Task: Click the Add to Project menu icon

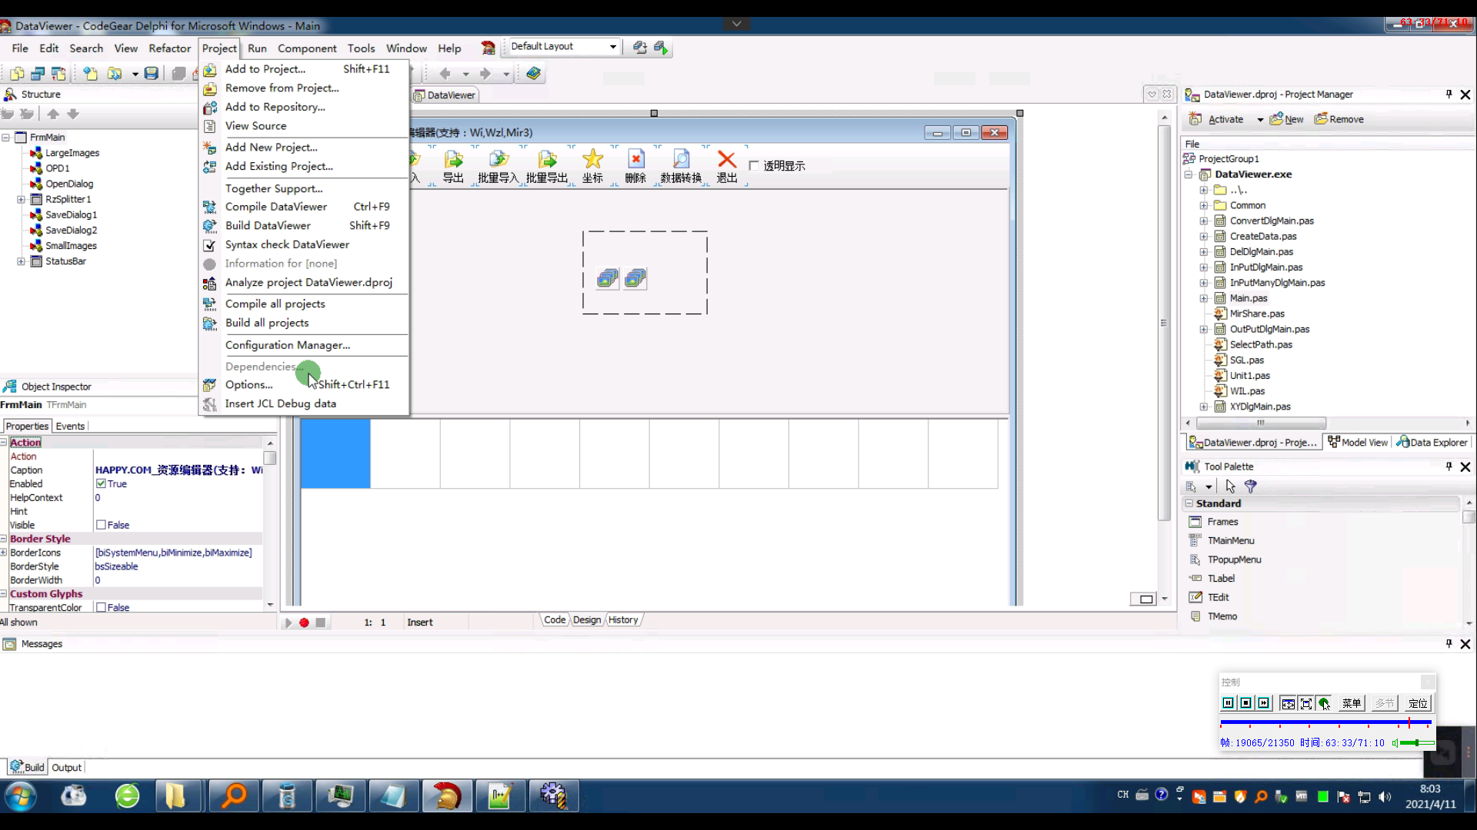Action: tap(209, 69)
